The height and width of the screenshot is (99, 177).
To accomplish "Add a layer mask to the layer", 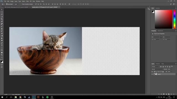I will 164,94.
